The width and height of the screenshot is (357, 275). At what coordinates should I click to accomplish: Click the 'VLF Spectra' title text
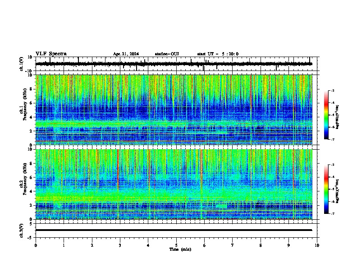(x=51, y=54)
